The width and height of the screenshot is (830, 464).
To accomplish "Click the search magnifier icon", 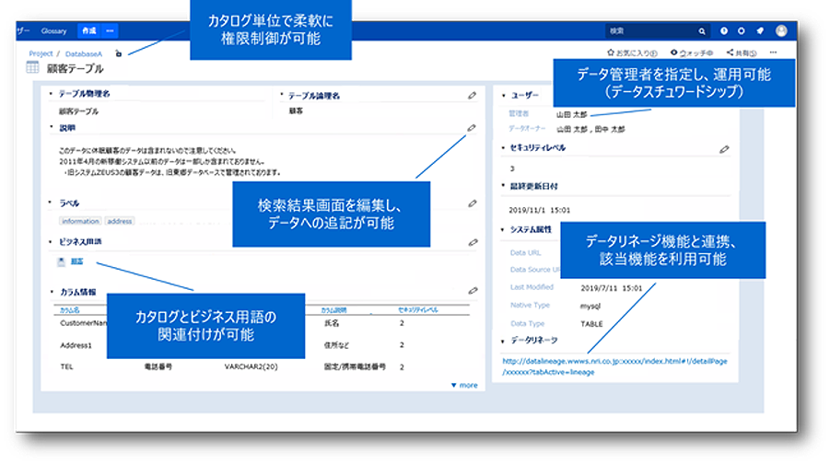I will (x=702, y=30).
